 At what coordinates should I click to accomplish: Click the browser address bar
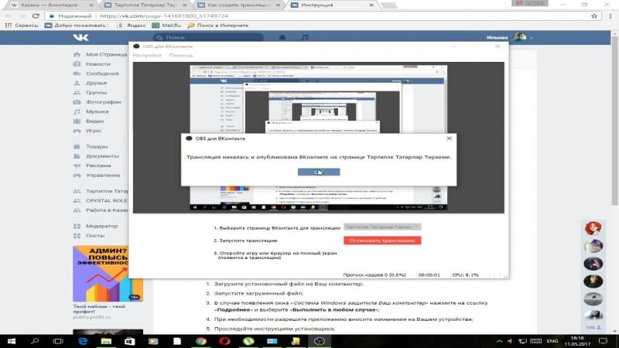322,16
